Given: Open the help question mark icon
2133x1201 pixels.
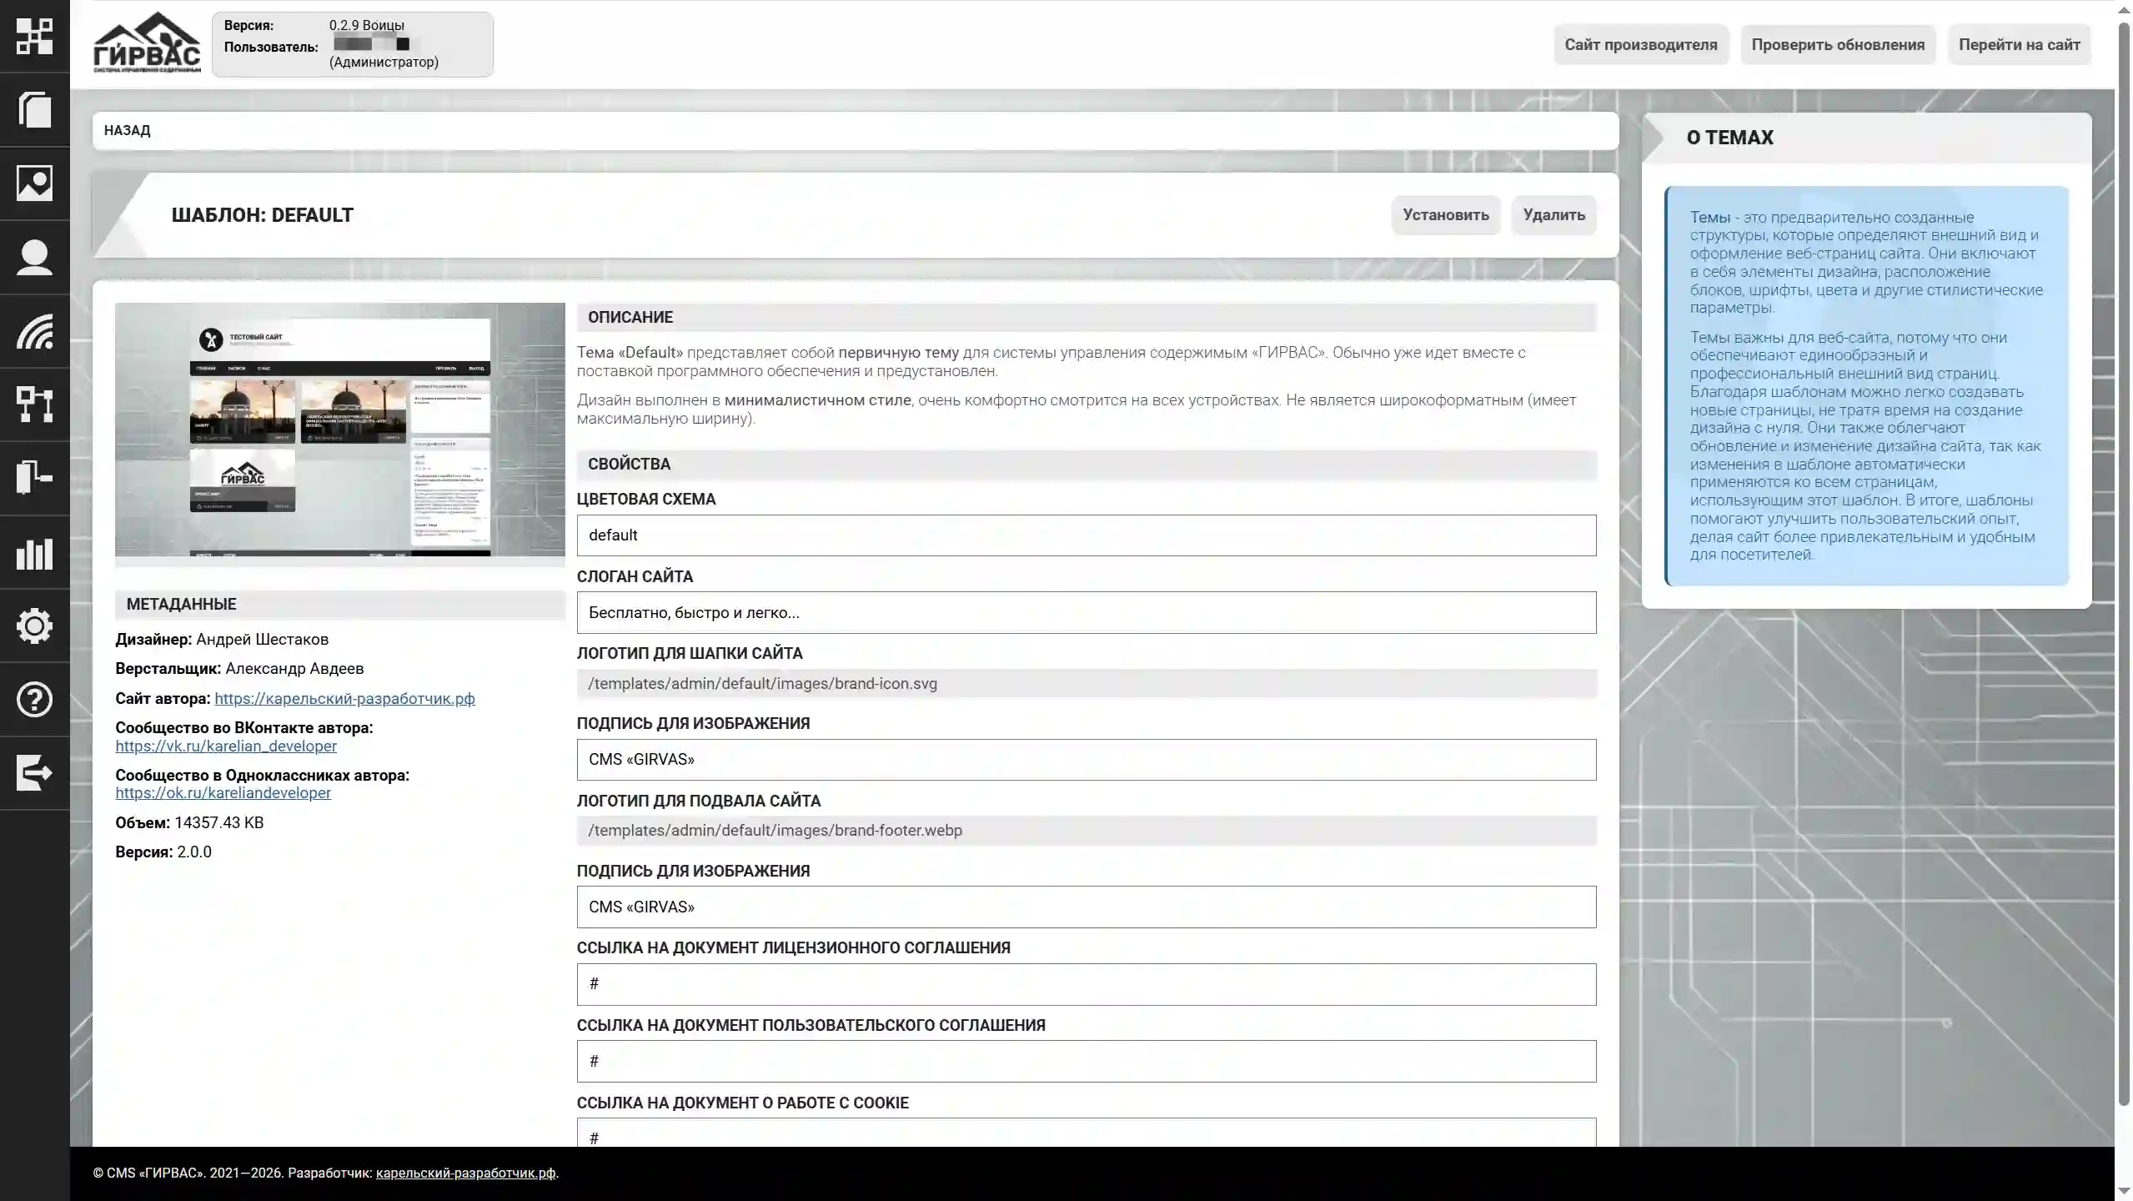Looking at the screenshot, I should click(x=34, y=699).
